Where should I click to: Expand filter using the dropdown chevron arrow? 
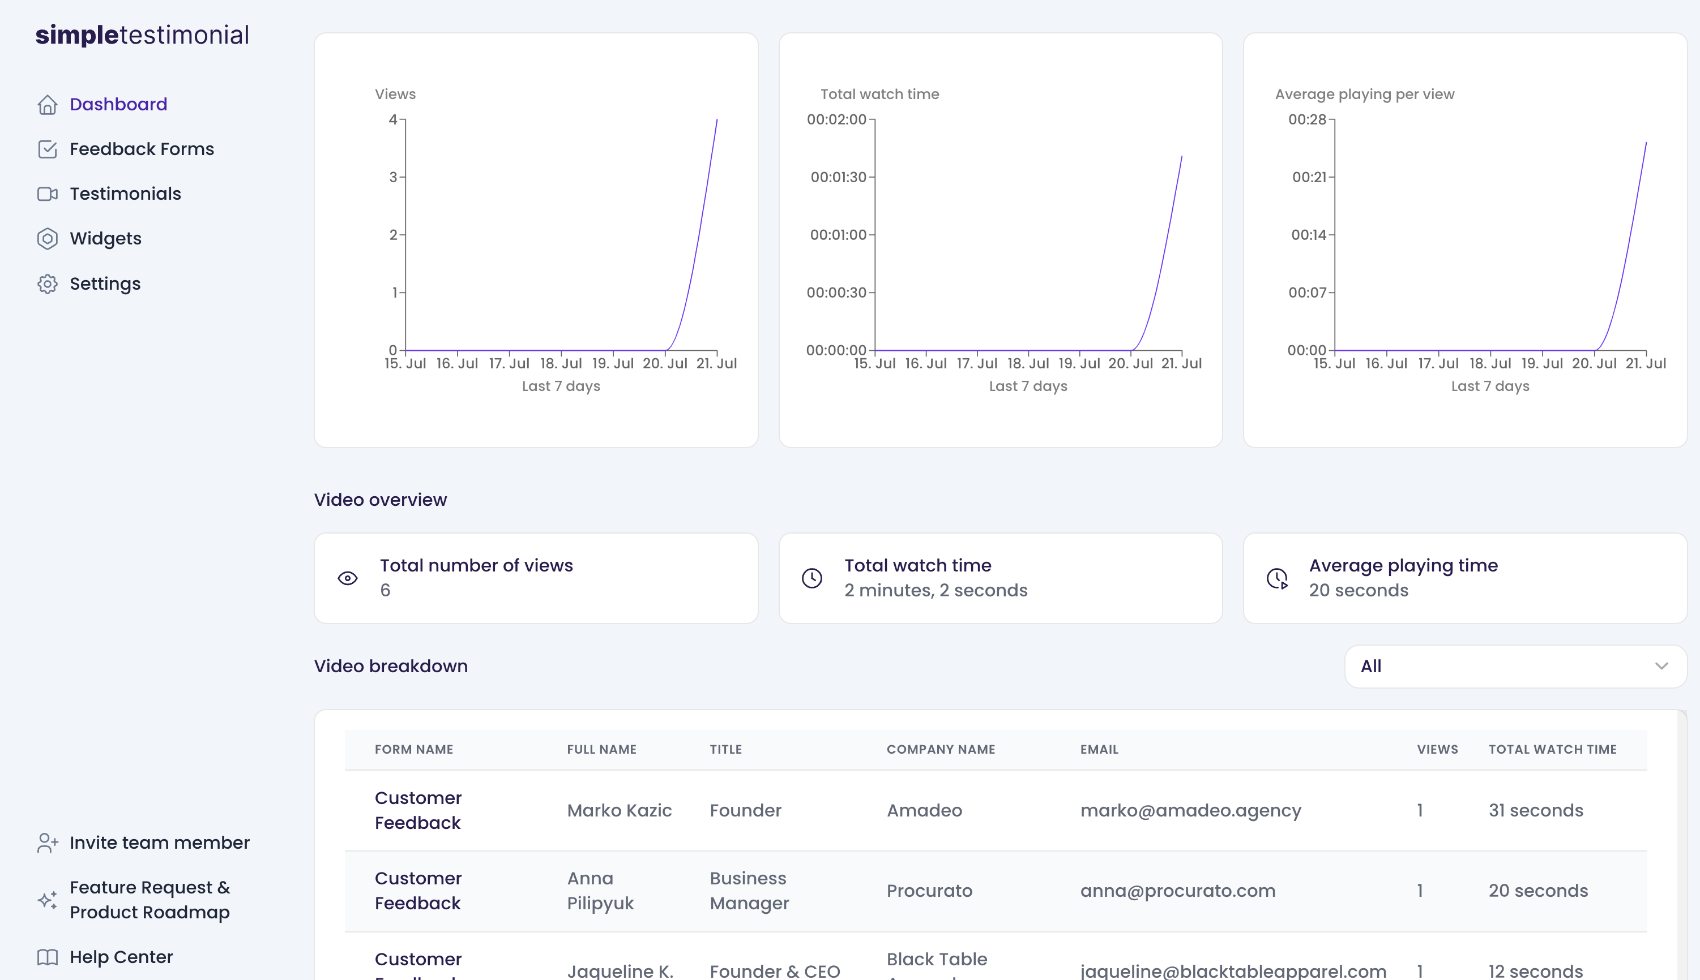click(1661, 667)
